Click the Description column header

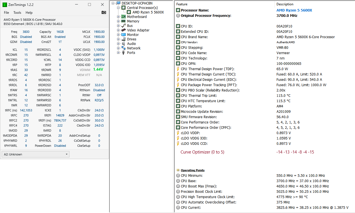coord(315,4)
